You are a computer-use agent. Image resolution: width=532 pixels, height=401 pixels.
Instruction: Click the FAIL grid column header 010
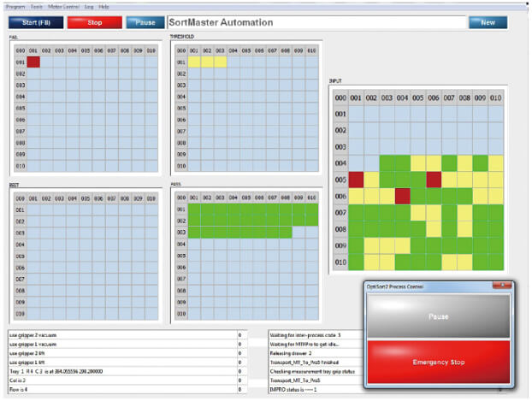151,50
